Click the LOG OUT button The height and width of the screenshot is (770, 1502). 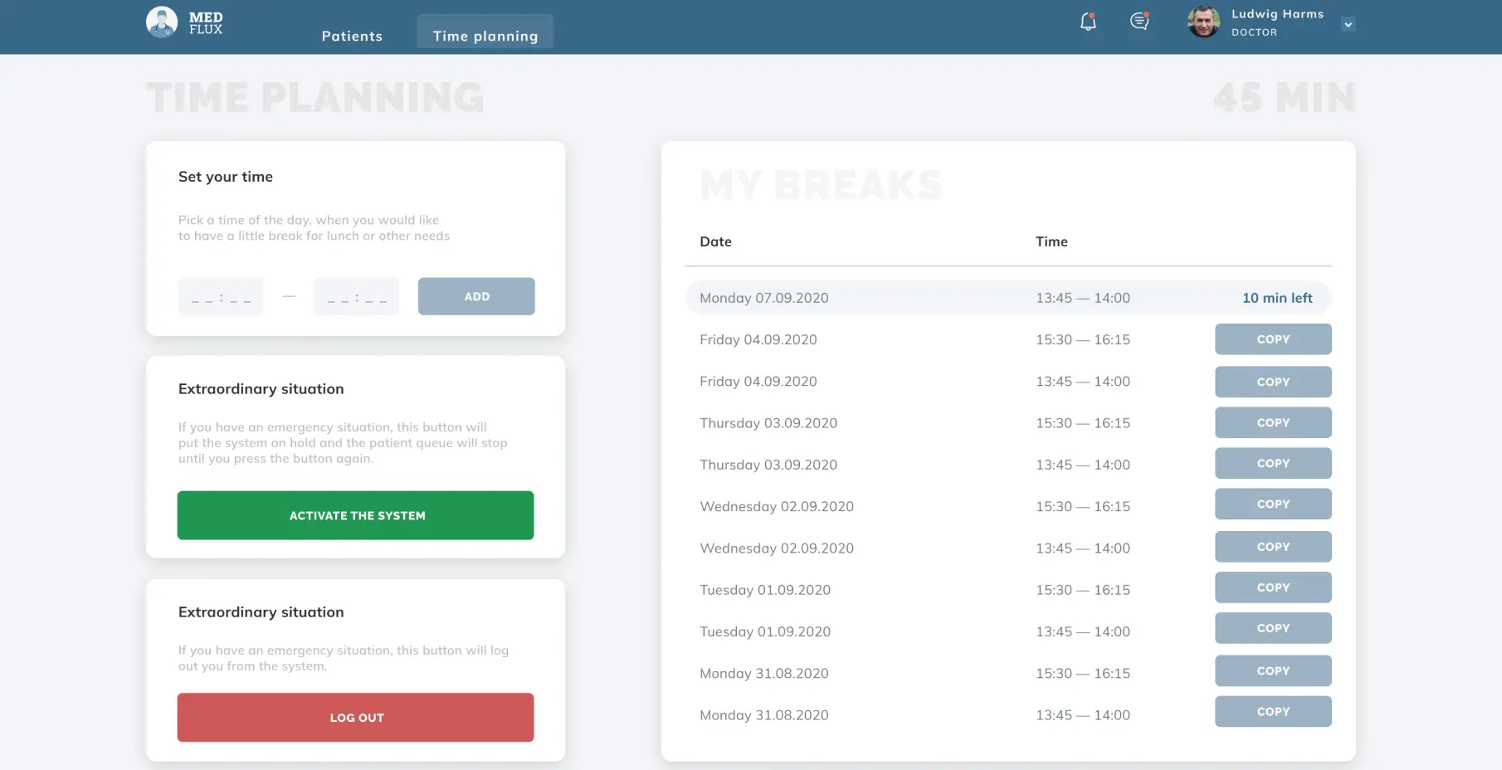pos(355,717)
